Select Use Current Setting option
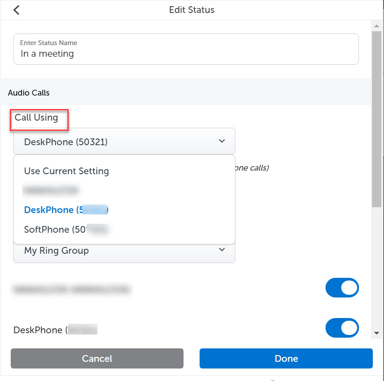 click(67, 171)
